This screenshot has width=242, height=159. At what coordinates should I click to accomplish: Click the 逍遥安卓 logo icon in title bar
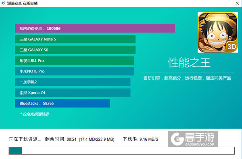[3, 3]
